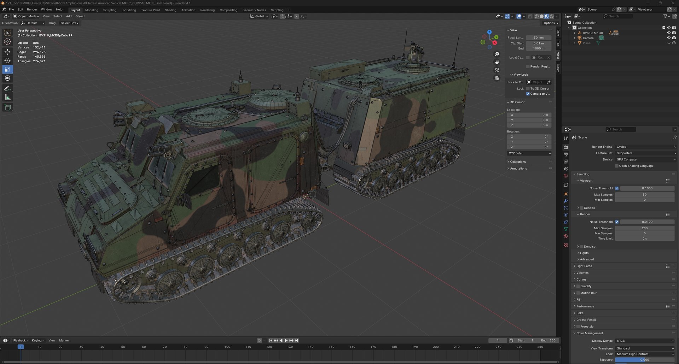Click the viewport zoom magnifier icon
Image resolution: width=679 pixels, height=364 pixels.
[x=497, y=54]
